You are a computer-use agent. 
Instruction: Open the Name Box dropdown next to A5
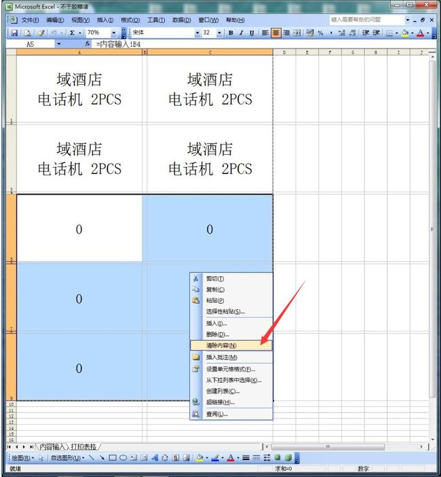[59, 44]
